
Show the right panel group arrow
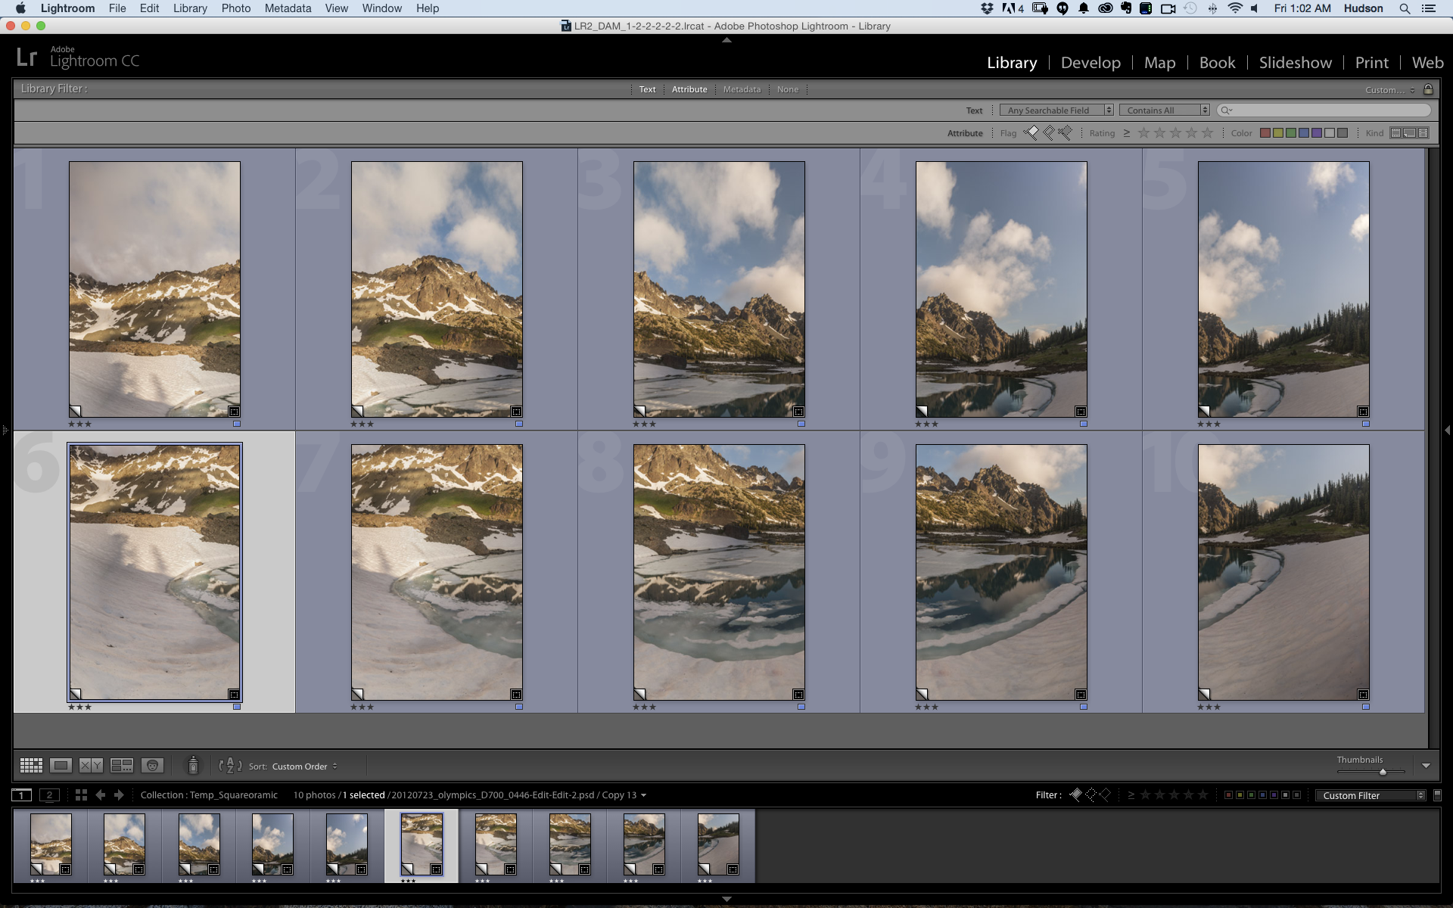pos(1447,430)
